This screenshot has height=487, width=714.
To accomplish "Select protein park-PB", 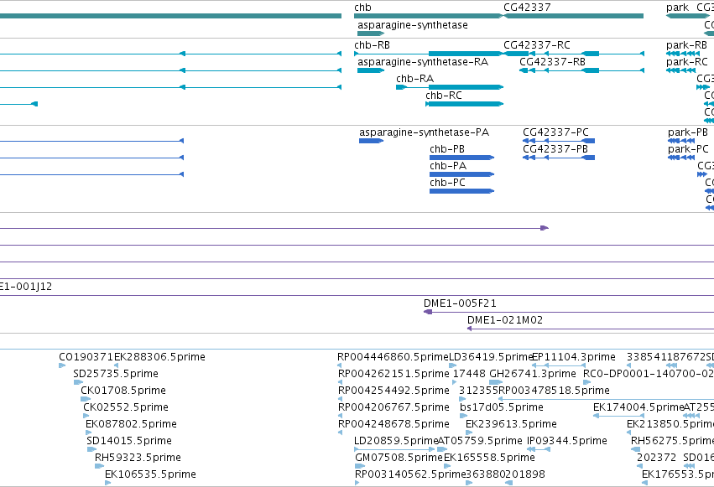I will (x=680, y=141).
